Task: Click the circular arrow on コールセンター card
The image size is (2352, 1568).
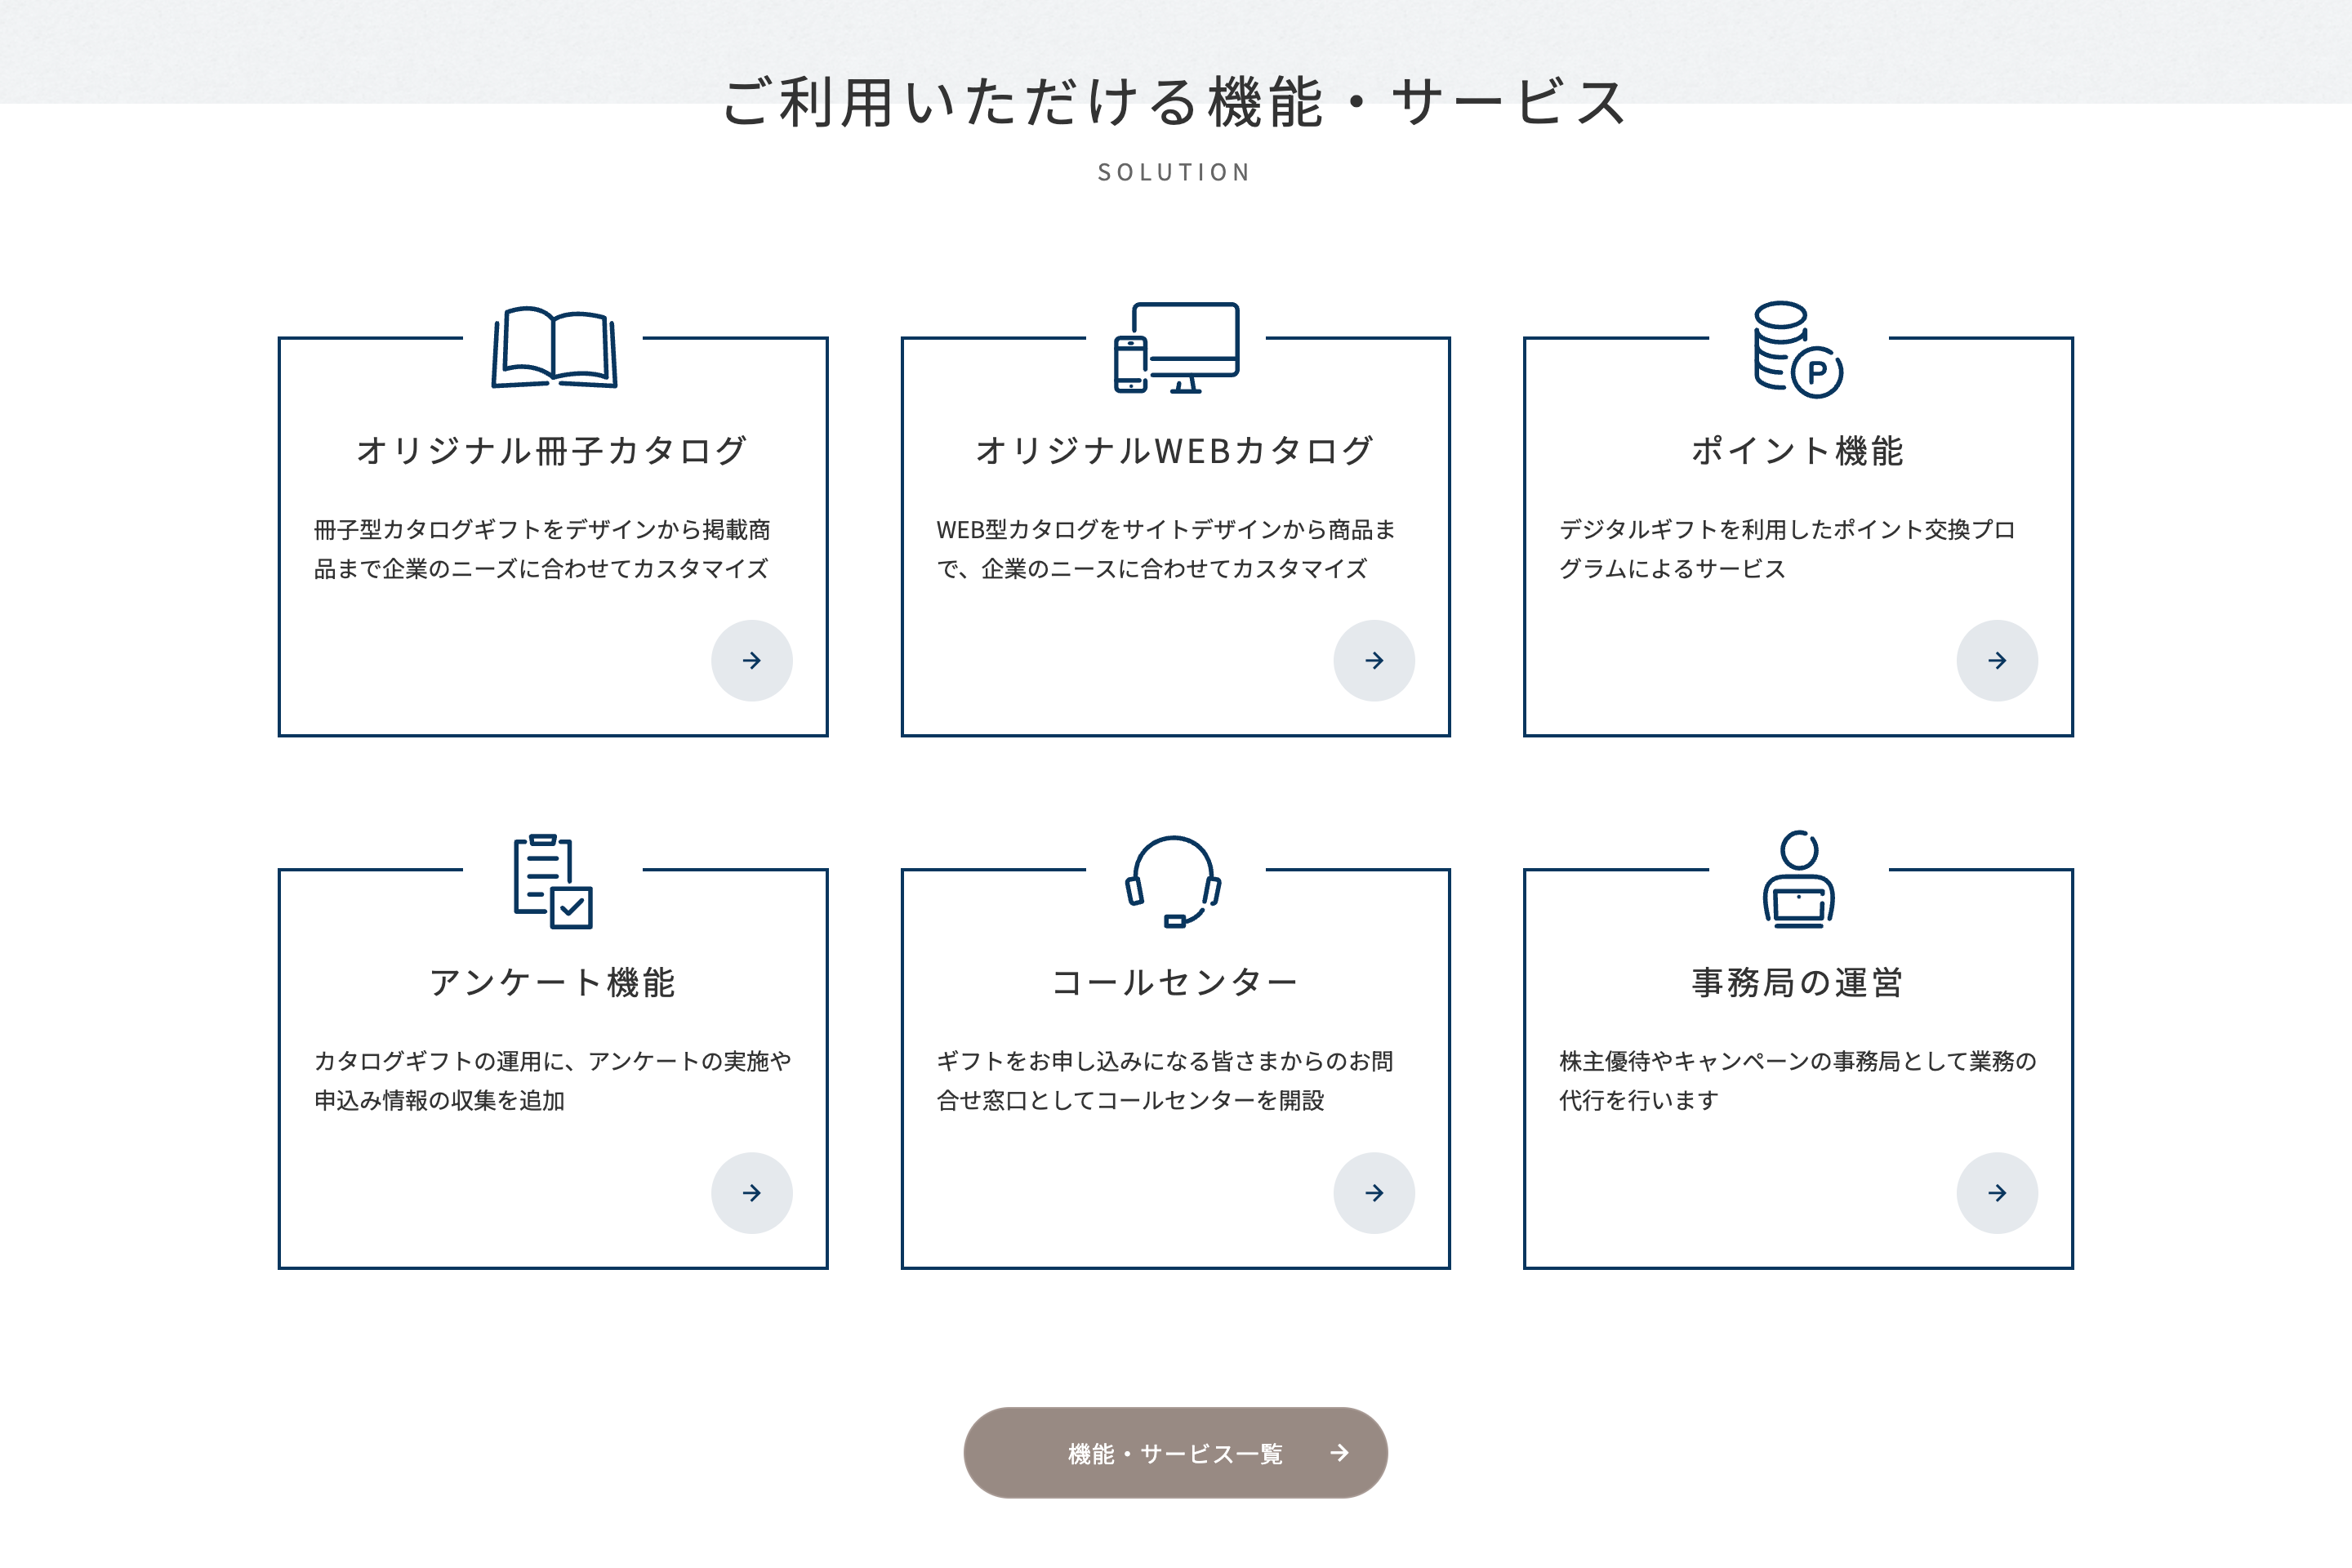Action: (x=1375, y=1192)
